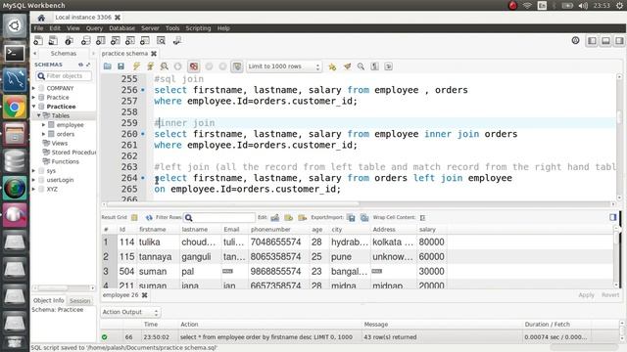Click Create new stored procedure icon

click(x=130, y=41)
